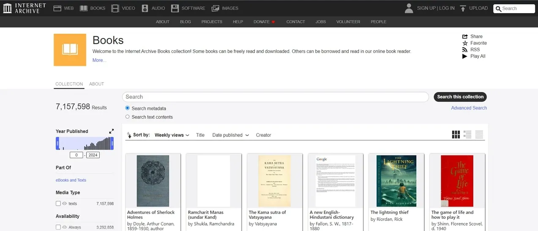Focus the collection search text field
This screenshot has width=538, height=231.
276,97
